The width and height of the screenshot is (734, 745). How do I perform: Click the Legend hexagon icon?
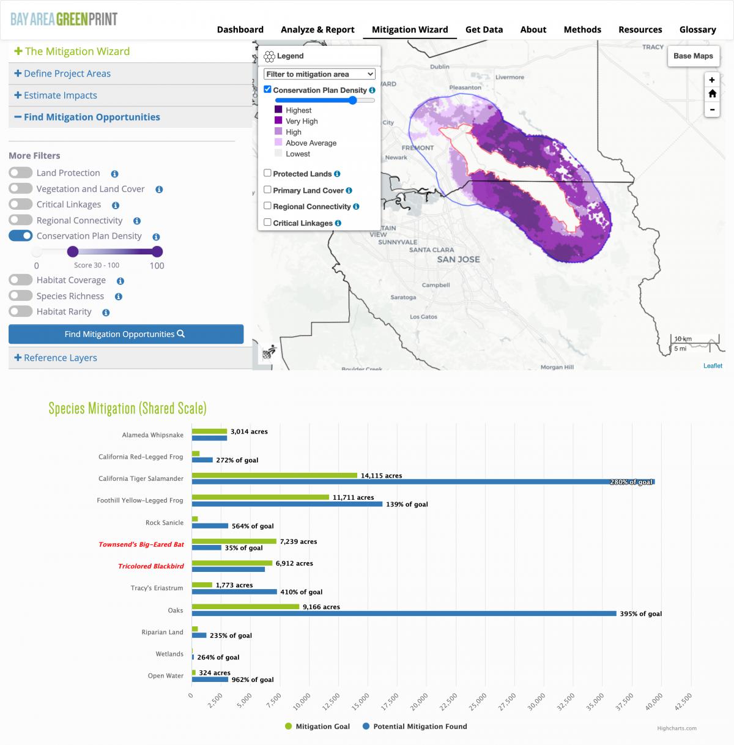[269, 56]
